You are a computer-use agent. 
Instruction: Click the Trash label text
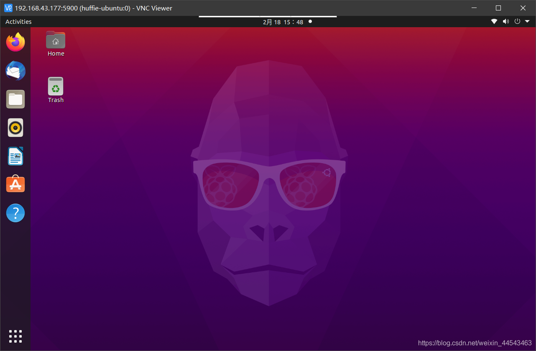pyautogui.click(x=56, y=100)
